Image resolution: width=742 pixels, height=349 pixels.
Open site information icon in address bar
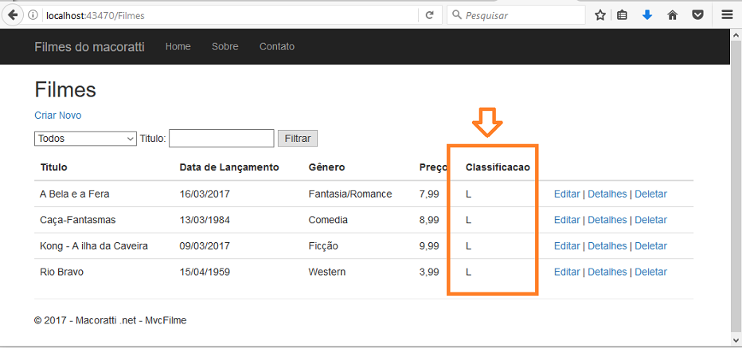click(33, 15)
